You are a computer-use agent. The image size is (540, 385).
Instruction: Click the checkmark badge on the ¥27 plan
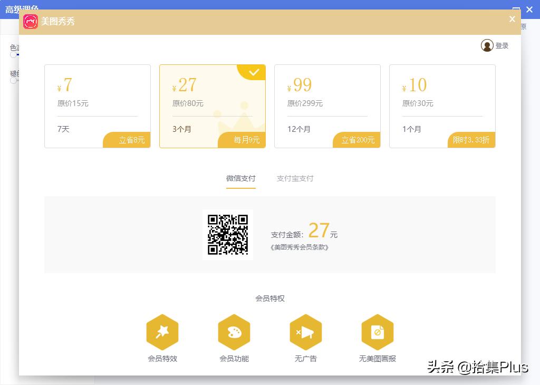click(254, 72)
